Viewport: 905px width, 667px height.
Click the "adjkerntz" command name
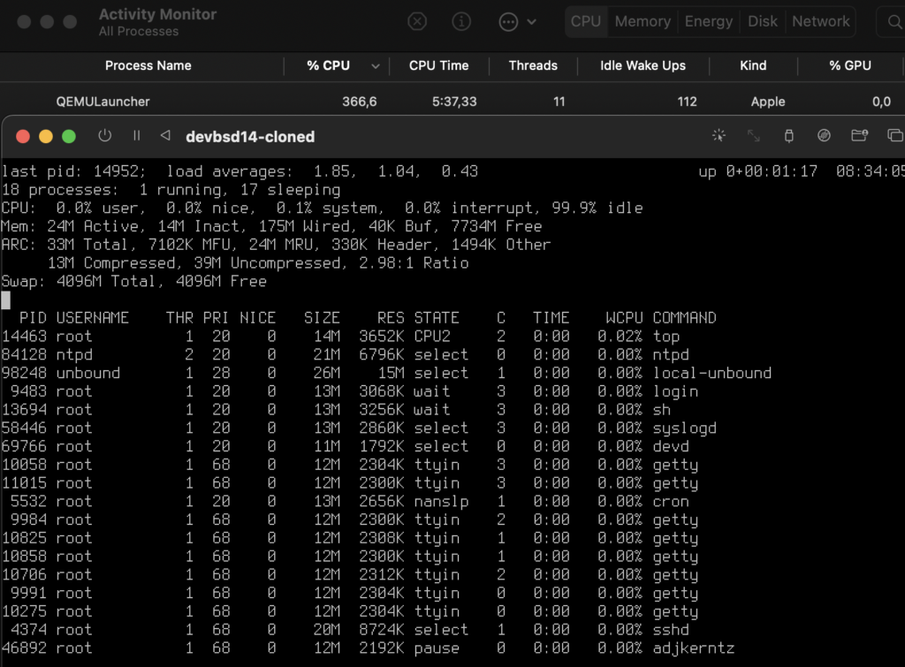pyautogui.click(x=694, y=648)
